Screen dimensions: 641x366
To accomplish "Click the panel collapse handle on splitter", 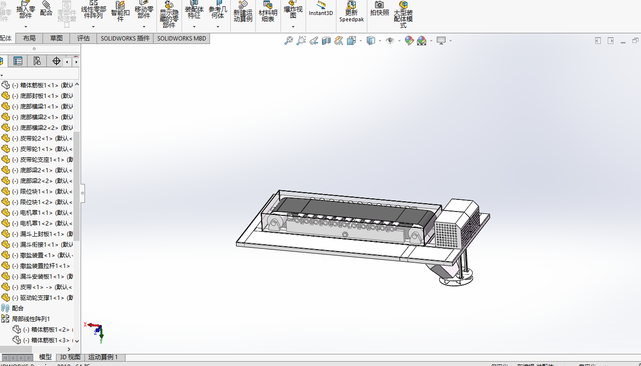I will click(x=83, y=193).
